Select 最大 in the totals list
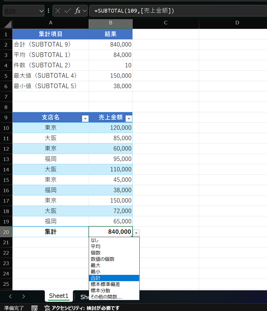 [96, 265]
